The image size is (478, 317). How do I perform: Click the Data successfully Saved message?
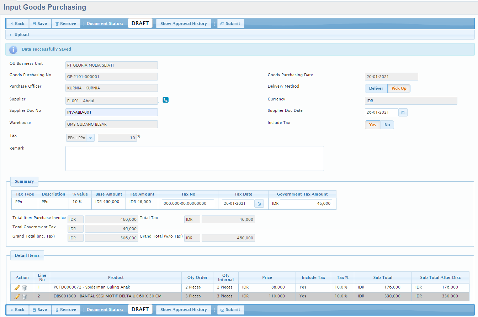pos(46,49)
